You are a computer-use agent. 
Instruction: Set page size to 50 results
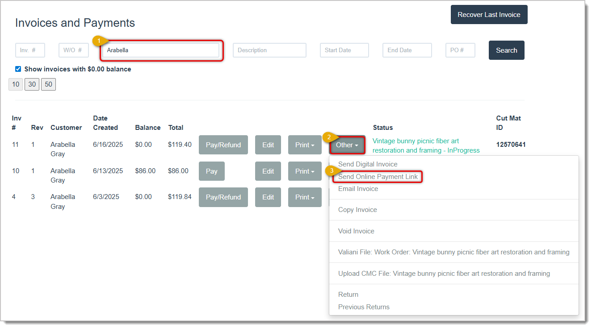(x=48, y=84)
